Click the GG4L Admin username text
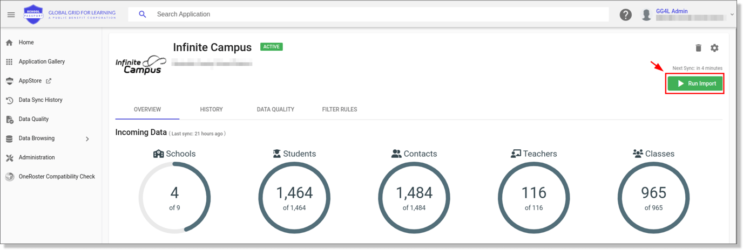The image size is (743, 250). tap(672, 11)
